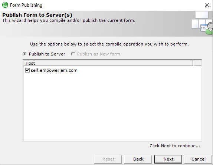
Task: Select the Publish to Server radio button
Action: click(25, 54)
